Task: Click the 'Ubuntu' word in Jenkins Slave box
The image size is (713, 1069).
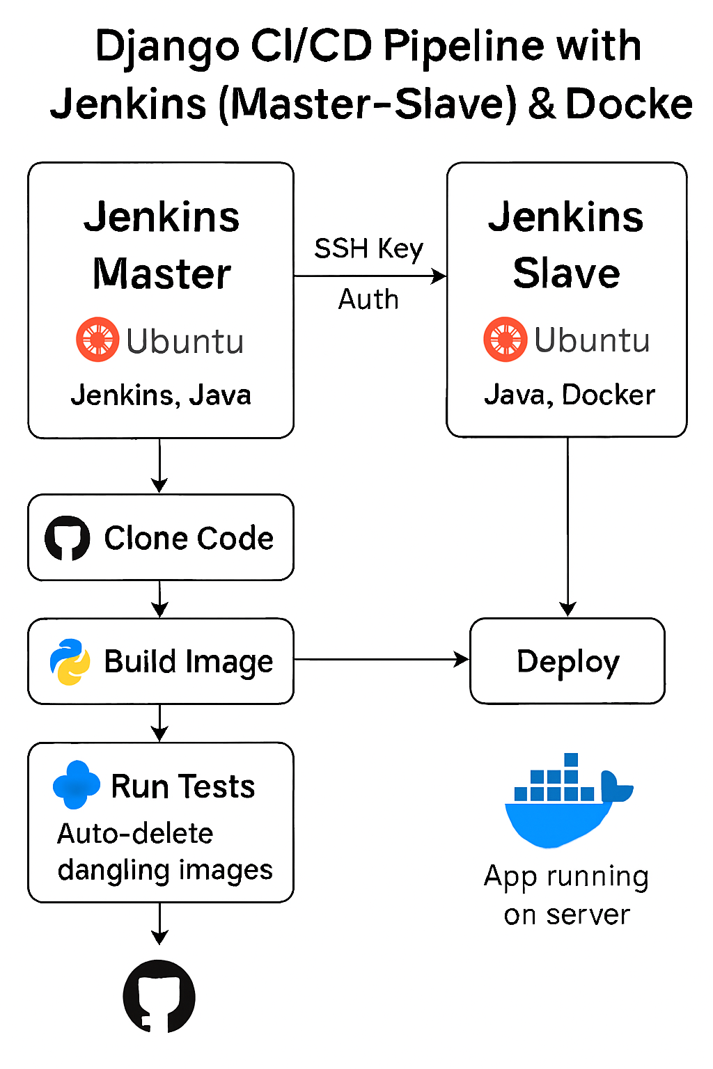Action: (593, 340)
